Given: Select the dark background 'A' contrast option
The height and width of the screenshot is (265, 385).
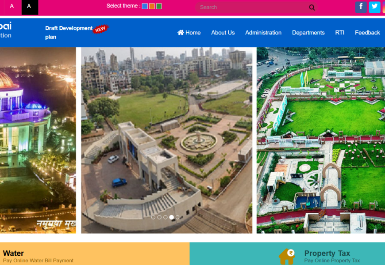Looking at the screenshot, I should 29,7.
